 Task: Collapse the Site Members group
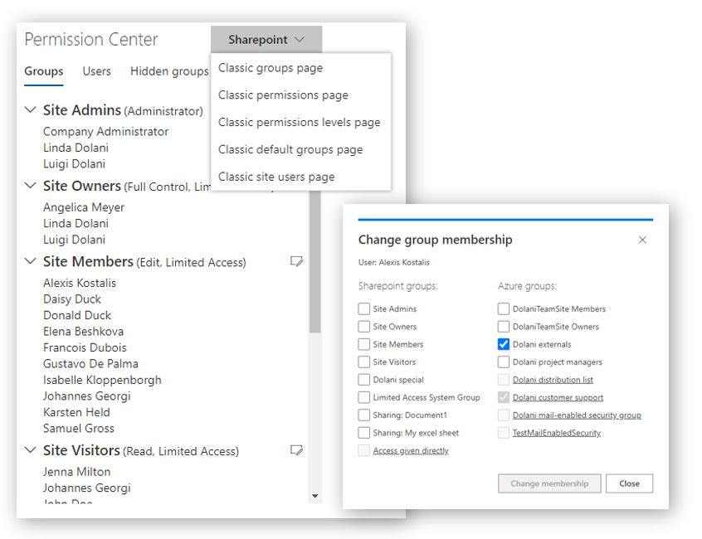click(30, 260)
